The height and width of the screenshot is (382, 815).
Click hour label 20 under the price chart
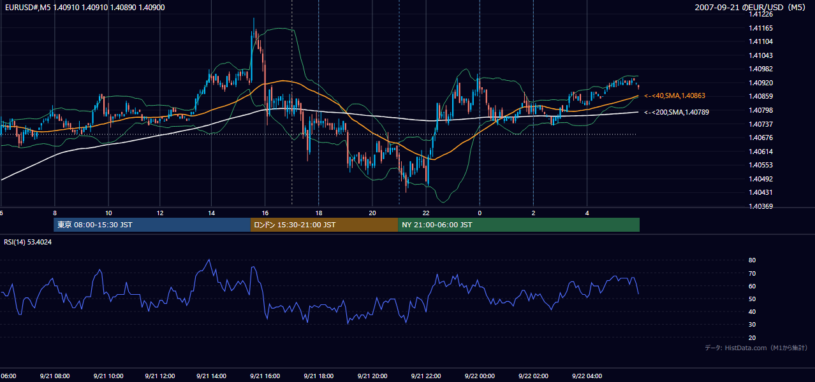pos(372,213)
